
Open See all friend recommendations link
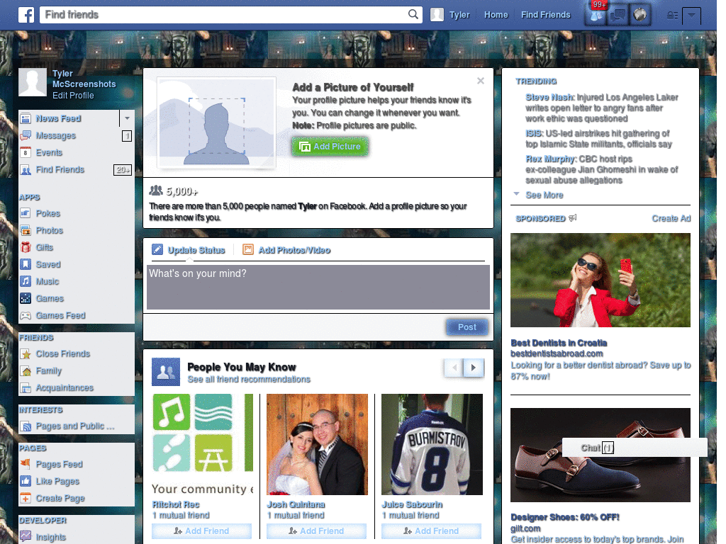tap(249, 380)
